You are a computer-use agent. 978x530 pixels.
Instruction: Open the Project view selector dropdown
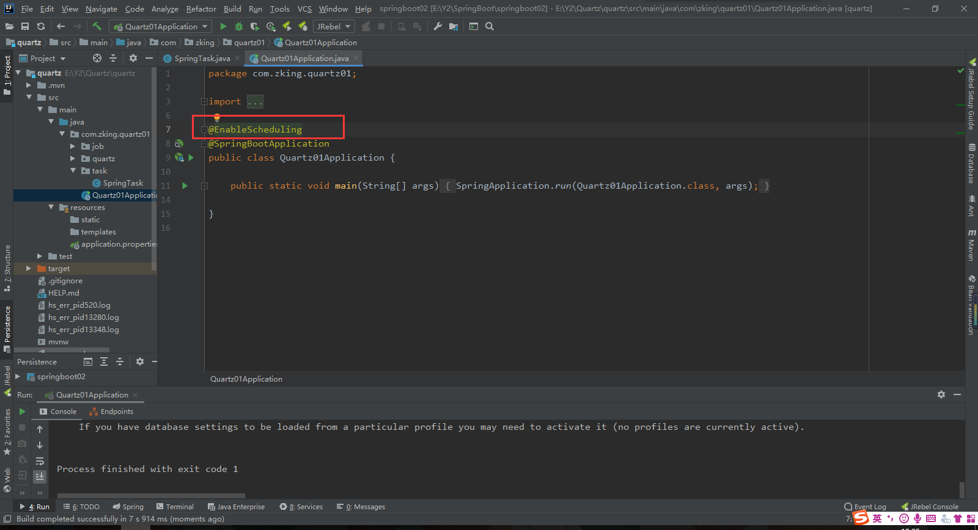(x=42, y=58)
